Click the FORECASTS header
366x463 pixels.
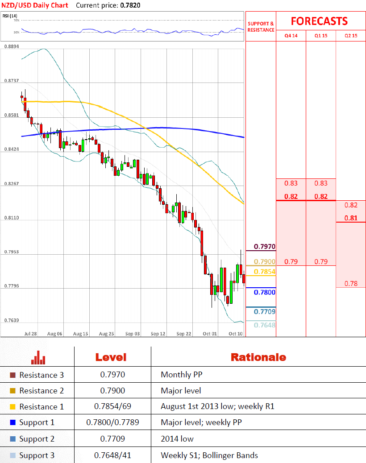(x=319, y=21)
